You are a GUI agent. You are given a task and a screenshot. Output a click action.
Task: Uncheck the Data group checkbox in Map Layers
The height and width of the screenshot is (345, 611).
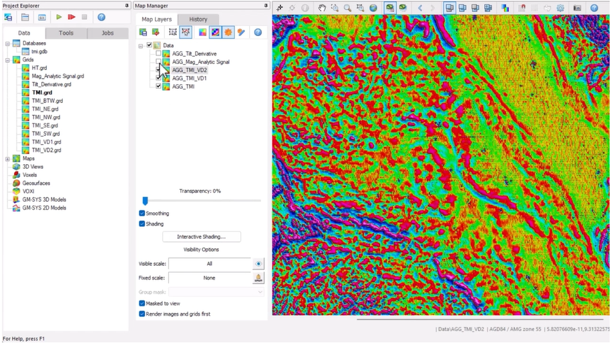[x=149, y=45]
